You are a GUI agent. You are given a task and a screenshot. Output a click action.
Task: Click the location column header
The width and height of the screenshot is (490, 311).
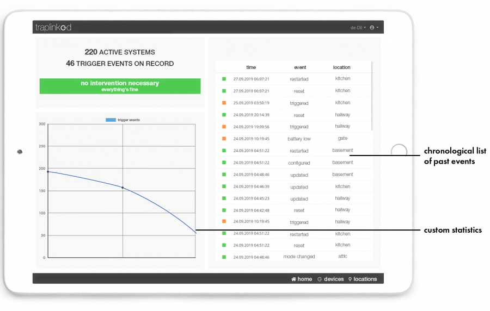click(341, 67)
